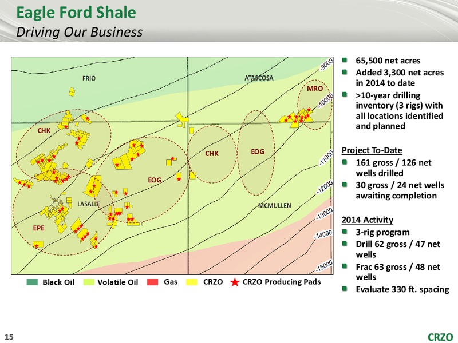Click the "Black Oil" legend label

(x=58, y=282)
